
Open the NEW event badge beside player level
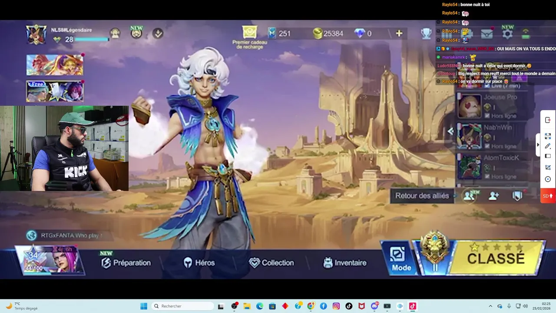pos(136,32)
